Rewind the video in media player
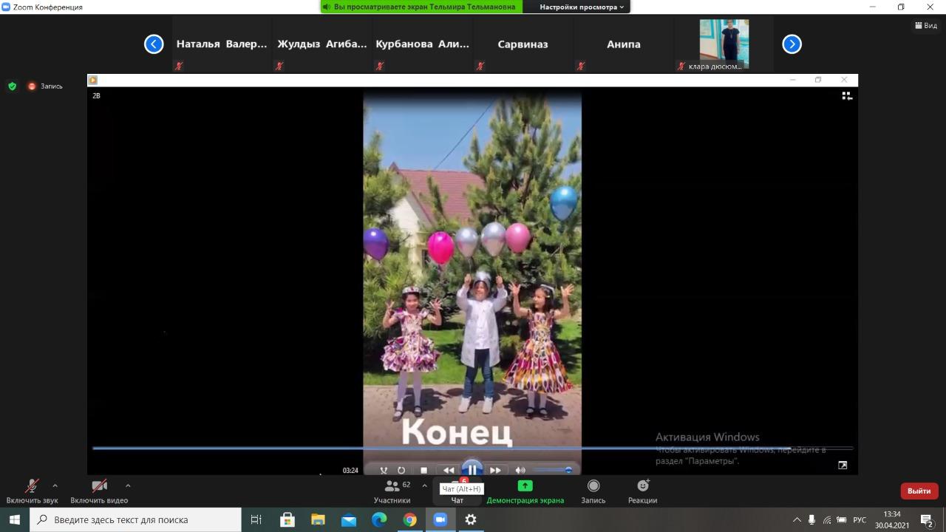946x532 pixels. [449, 470]
